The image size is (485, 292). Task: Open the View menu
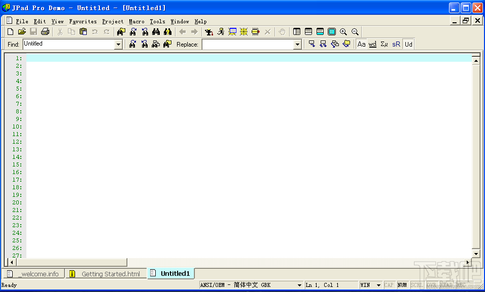(57, 21)
